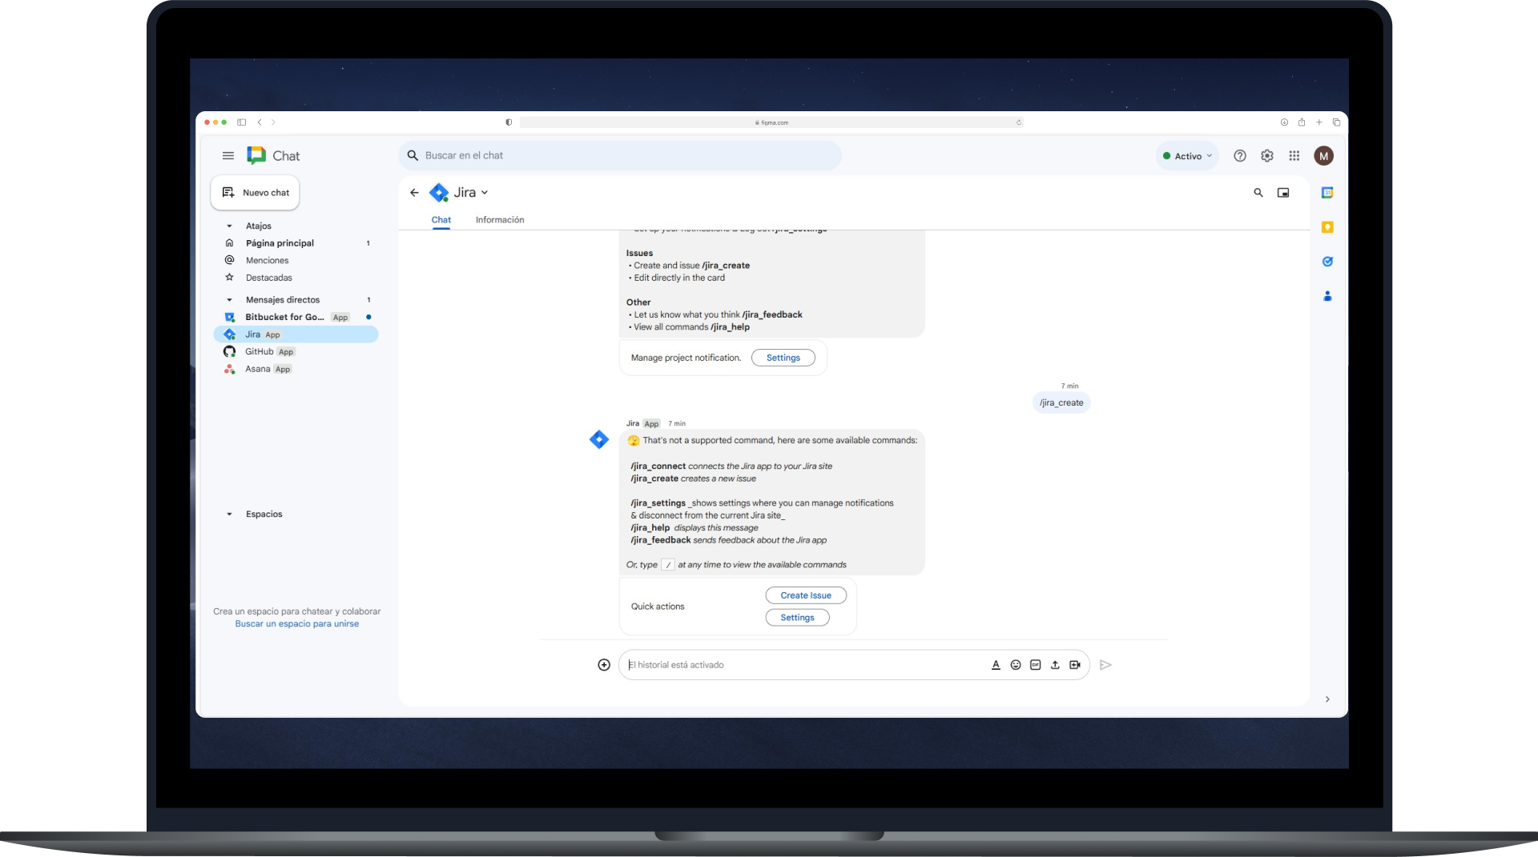Open the GitHub app conversation

(x=296, y=352)
